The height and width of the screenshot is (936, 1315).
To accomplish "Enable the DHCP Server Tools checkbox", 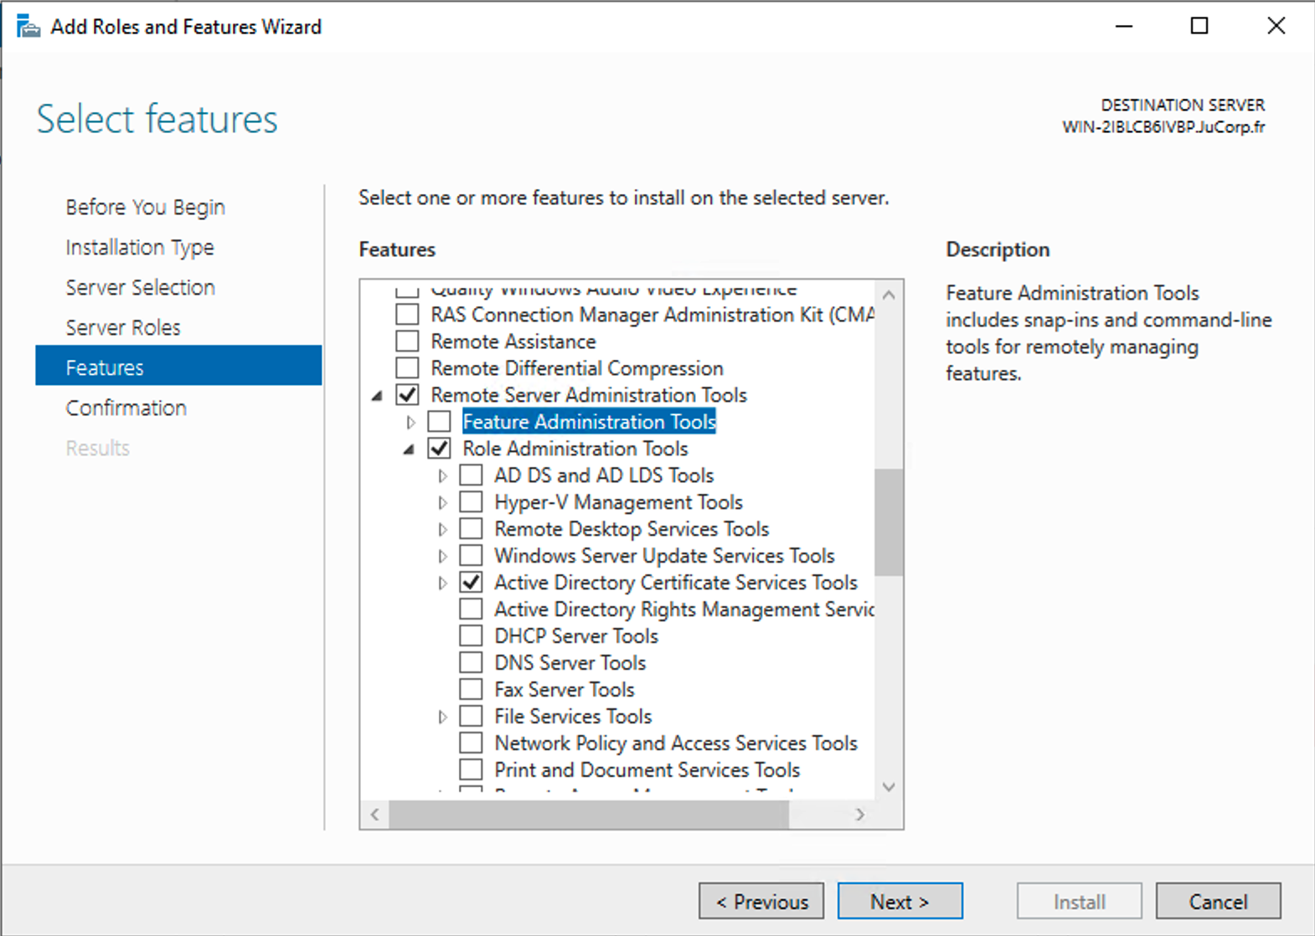I will [472, 636].
